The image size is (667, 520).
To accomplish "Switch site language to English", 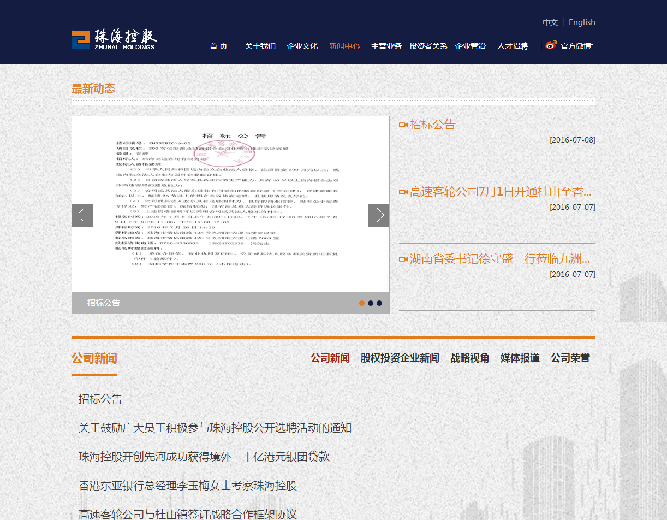I will (x=582, y=22).
